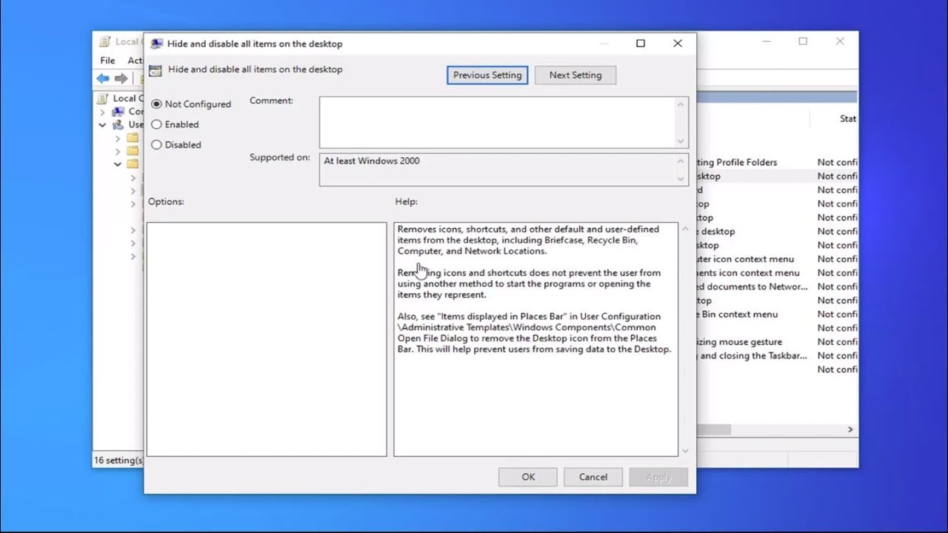The image size is (948, 533).
Task: Click the forward arrow toolbar icon
Action: [121, 78]
